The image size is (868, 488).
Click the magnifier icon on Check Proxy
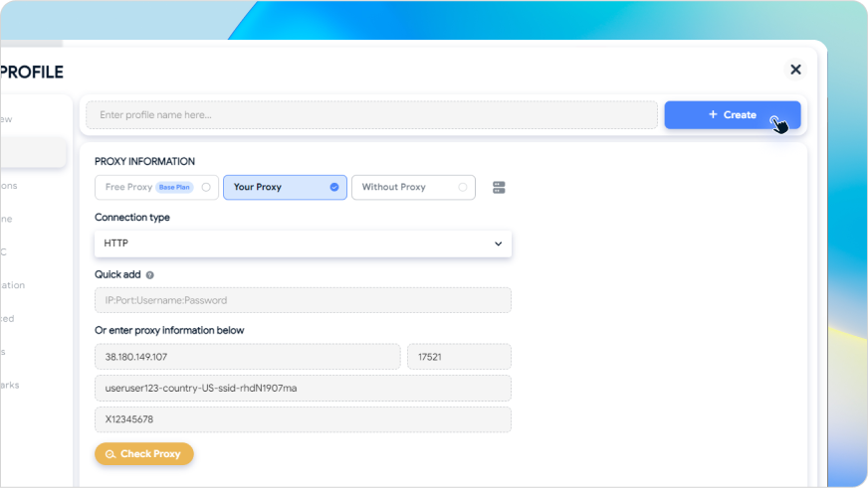click(110, 454)
